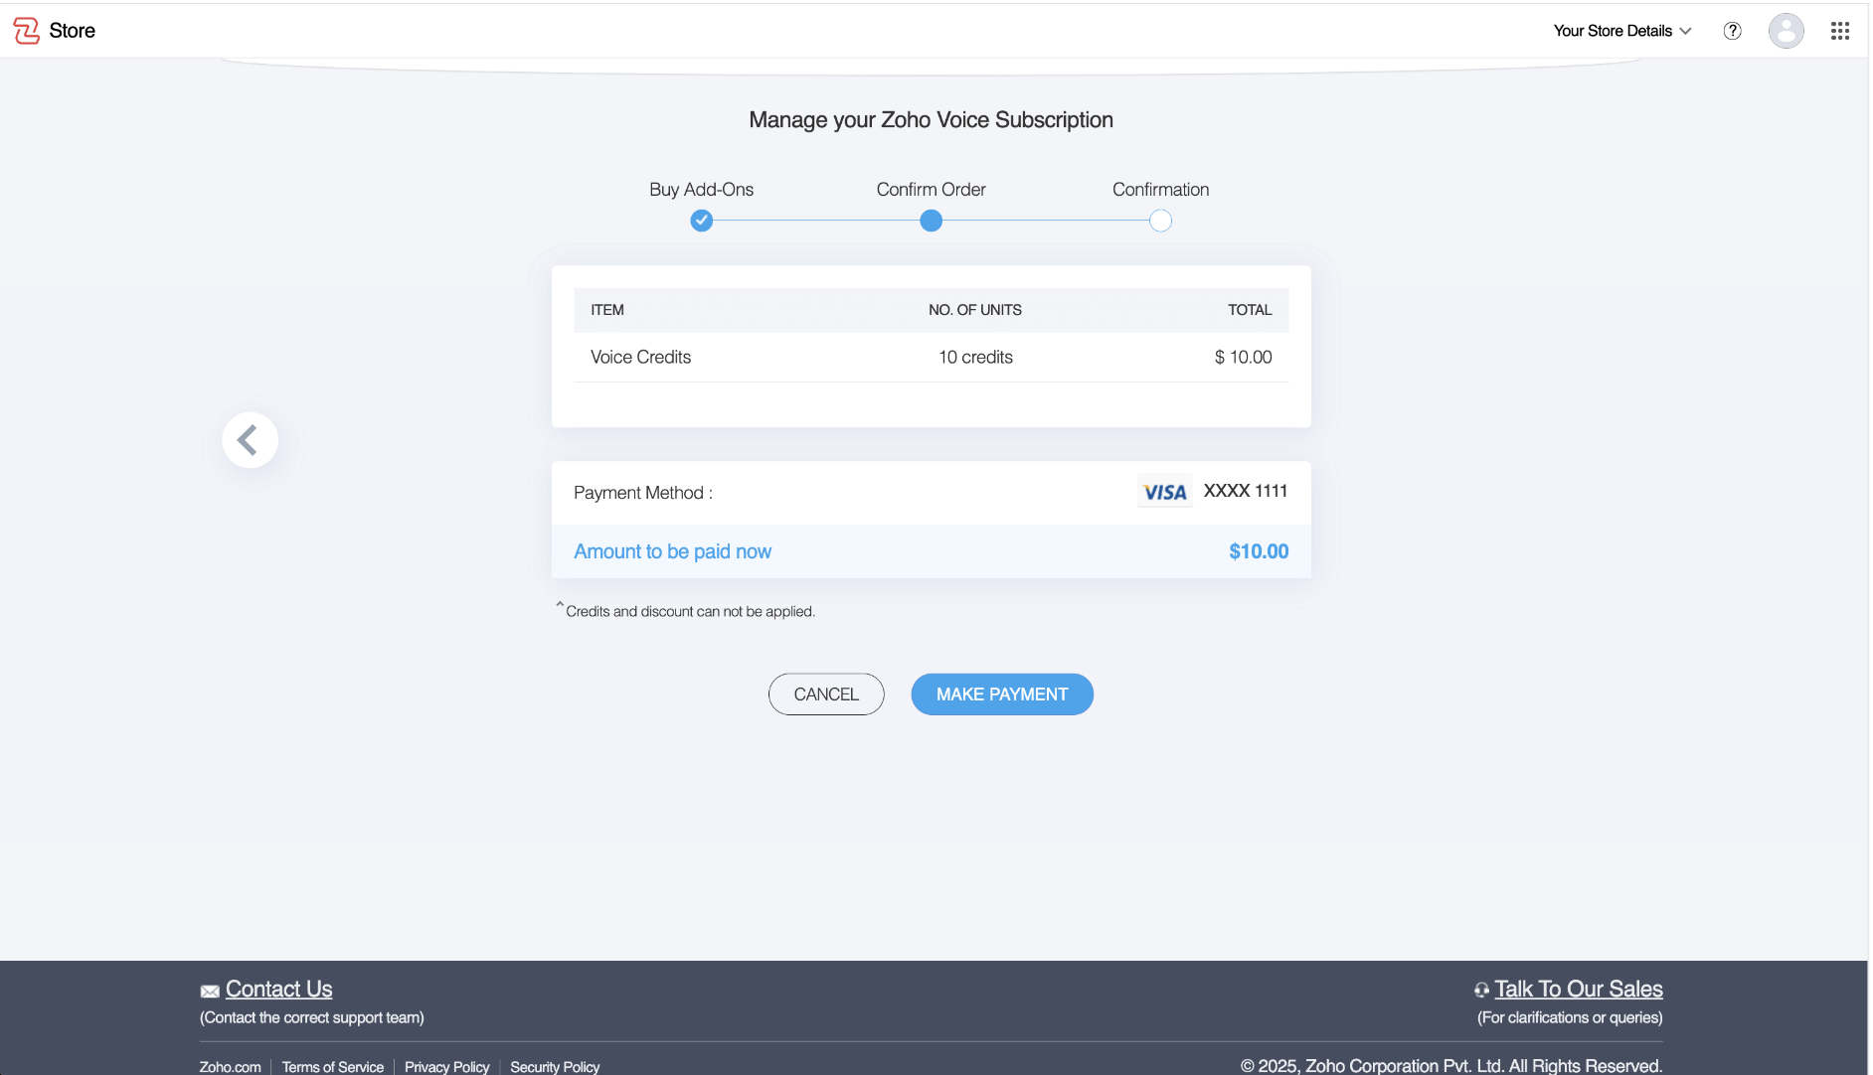
Task: Click the TOTAL column header
Action: point(1251,310)
